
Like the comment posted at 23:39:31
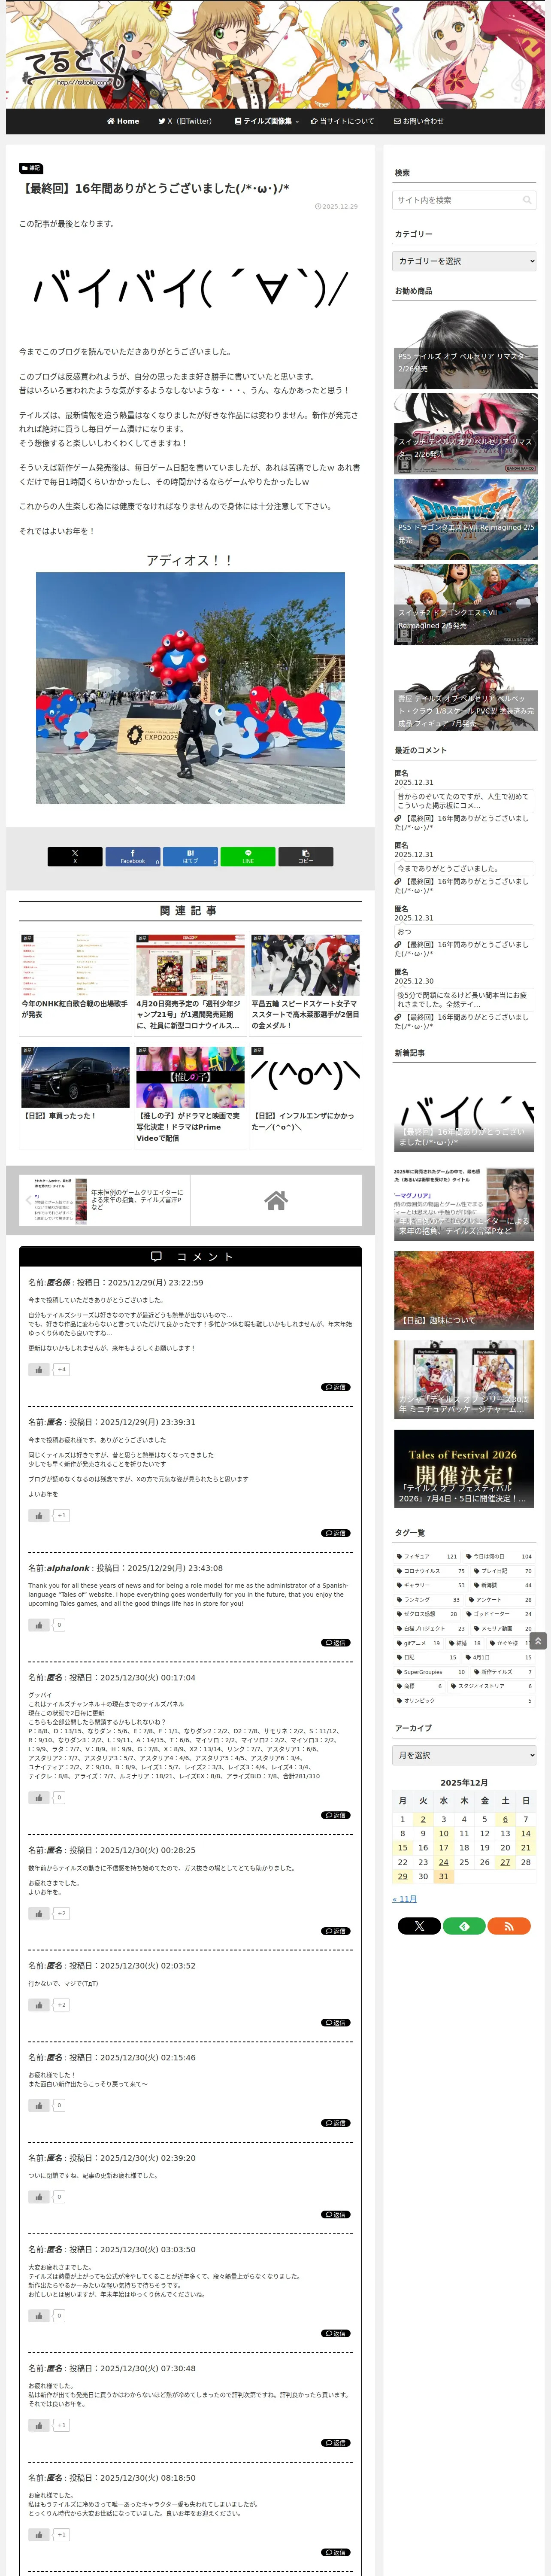39,1515
